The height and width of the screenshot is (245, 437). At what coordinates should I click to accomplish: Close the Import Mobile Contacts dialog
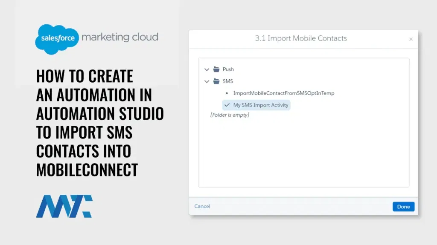(x=411, y=39)
